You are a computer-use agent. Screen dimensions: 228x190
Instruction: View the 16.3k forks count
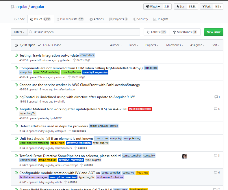click(x=218, y=7)
